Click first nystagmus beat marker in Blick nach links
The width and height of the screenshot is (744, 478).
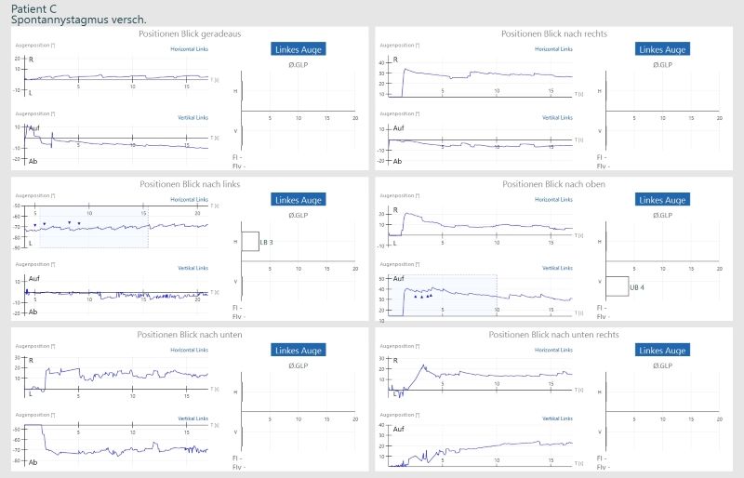click(x=35, y=225)
